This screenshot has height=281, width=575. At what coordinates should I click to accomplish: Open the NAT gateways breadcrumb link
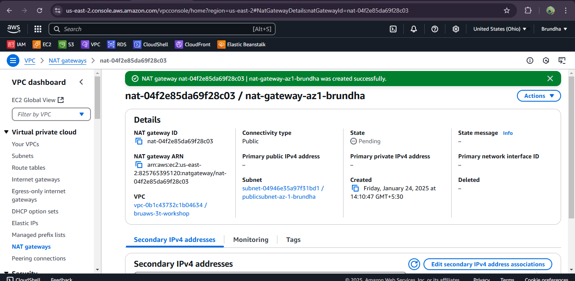tap(68, 60)
